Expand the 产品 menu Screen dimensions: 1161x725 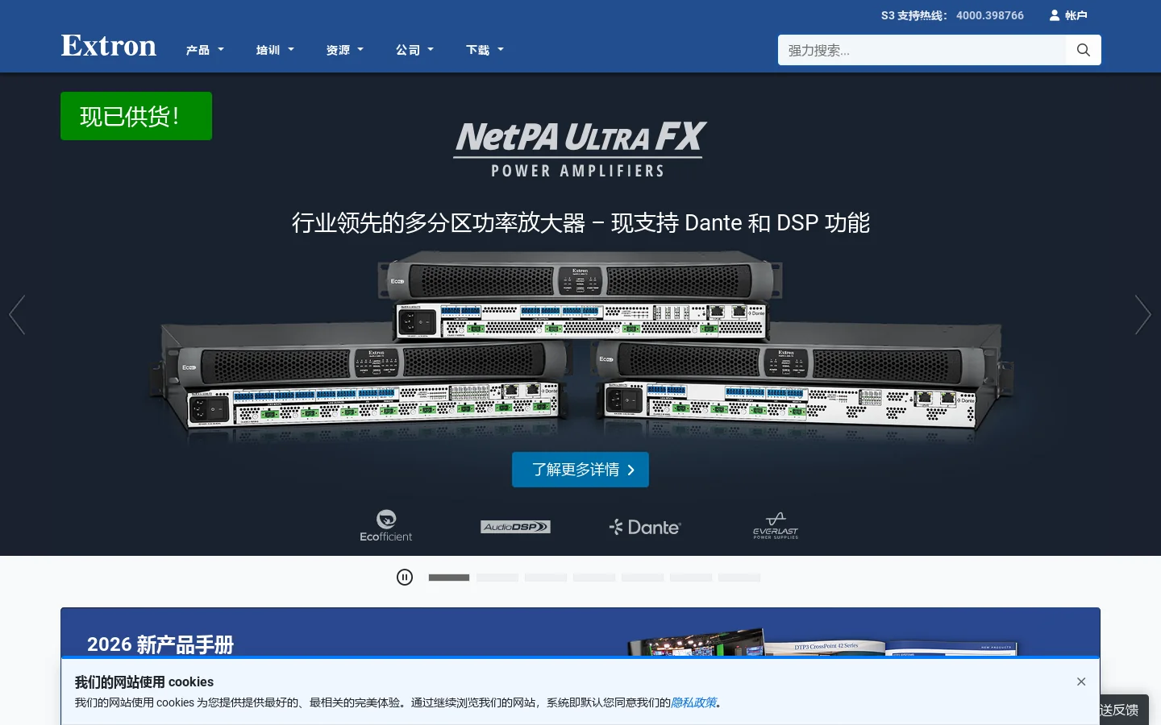[x=205, y=50]
